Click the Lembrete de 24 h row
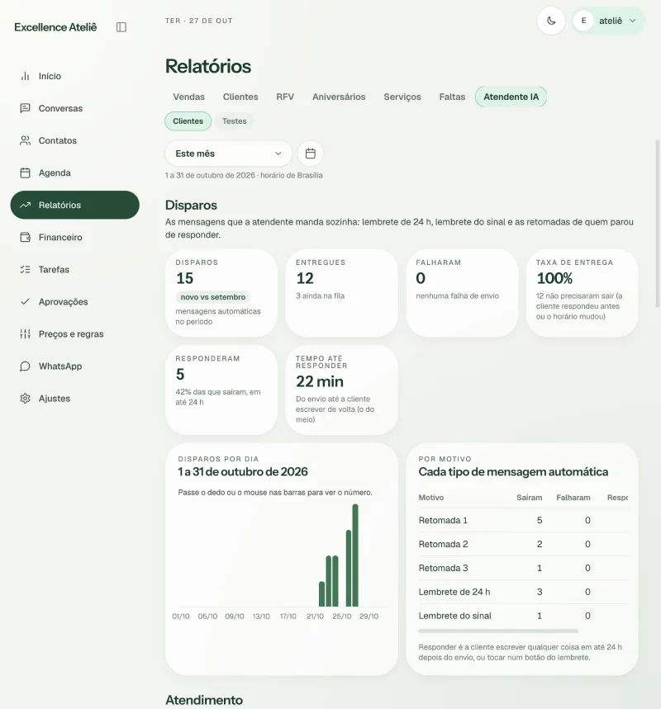Image resolution: width=661 pixels, height=709 pixels. tap(523, 592)
